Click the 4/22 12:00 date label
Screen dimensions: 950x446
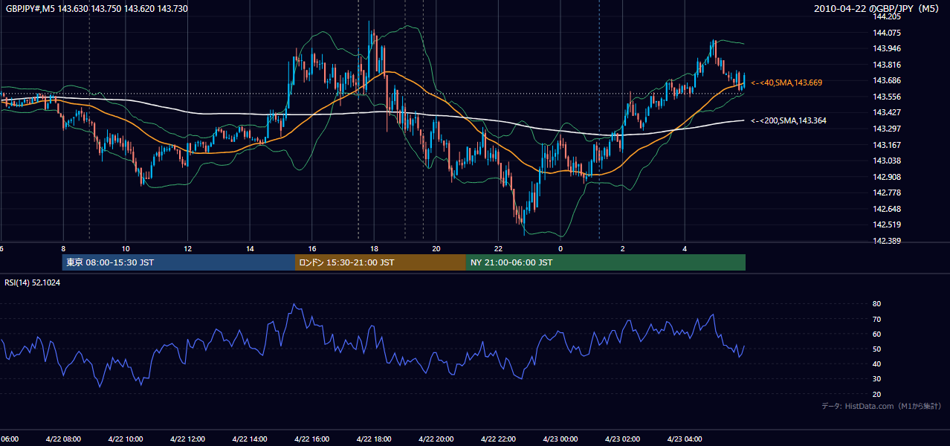(x=187, y=439)
